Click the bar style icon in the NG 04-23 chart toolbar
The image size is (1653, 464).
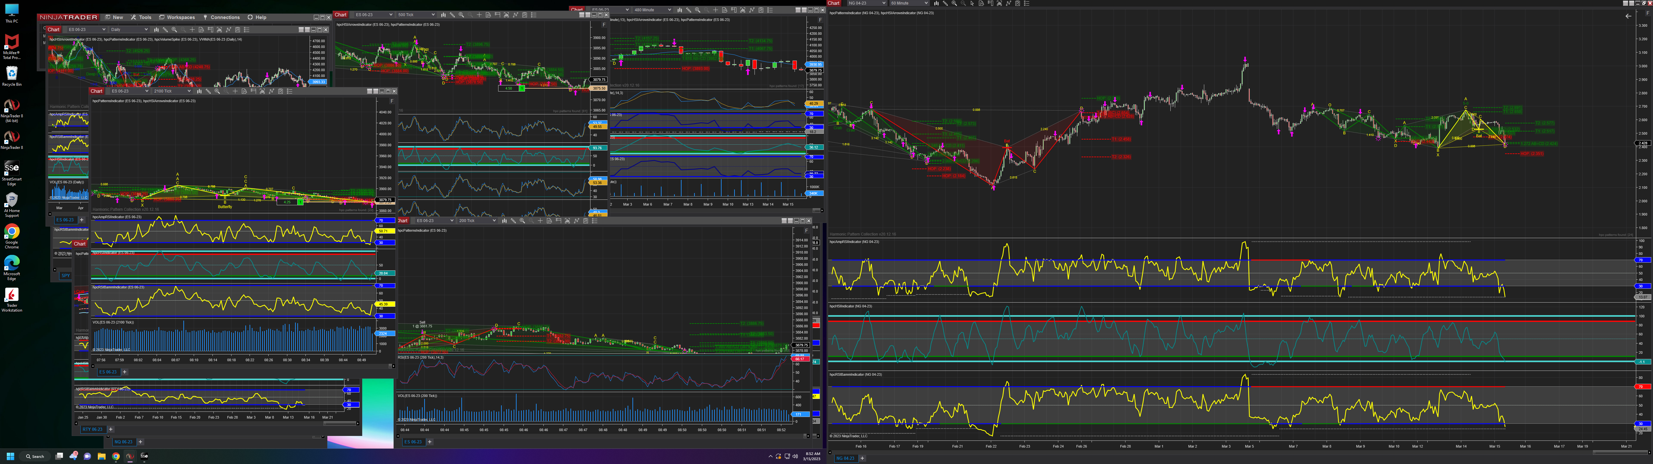click(936, 3)
